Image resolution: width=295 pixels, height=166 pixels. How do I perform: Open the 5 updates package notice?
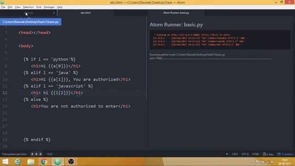coord(285,154)
